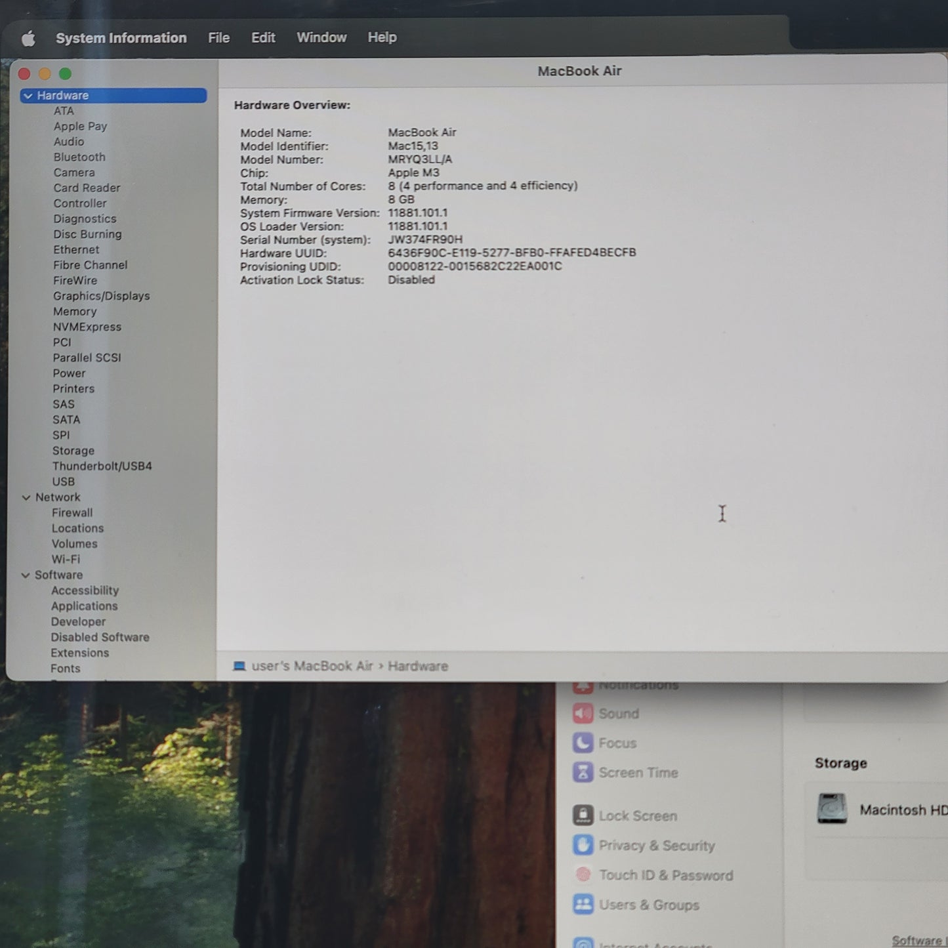
Task: Open Touch ID & Password in System Settings
Action: [653, 875]
